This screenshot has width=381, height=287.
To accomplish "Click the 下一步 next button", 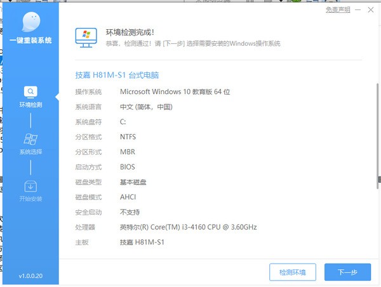I will 347,272.
